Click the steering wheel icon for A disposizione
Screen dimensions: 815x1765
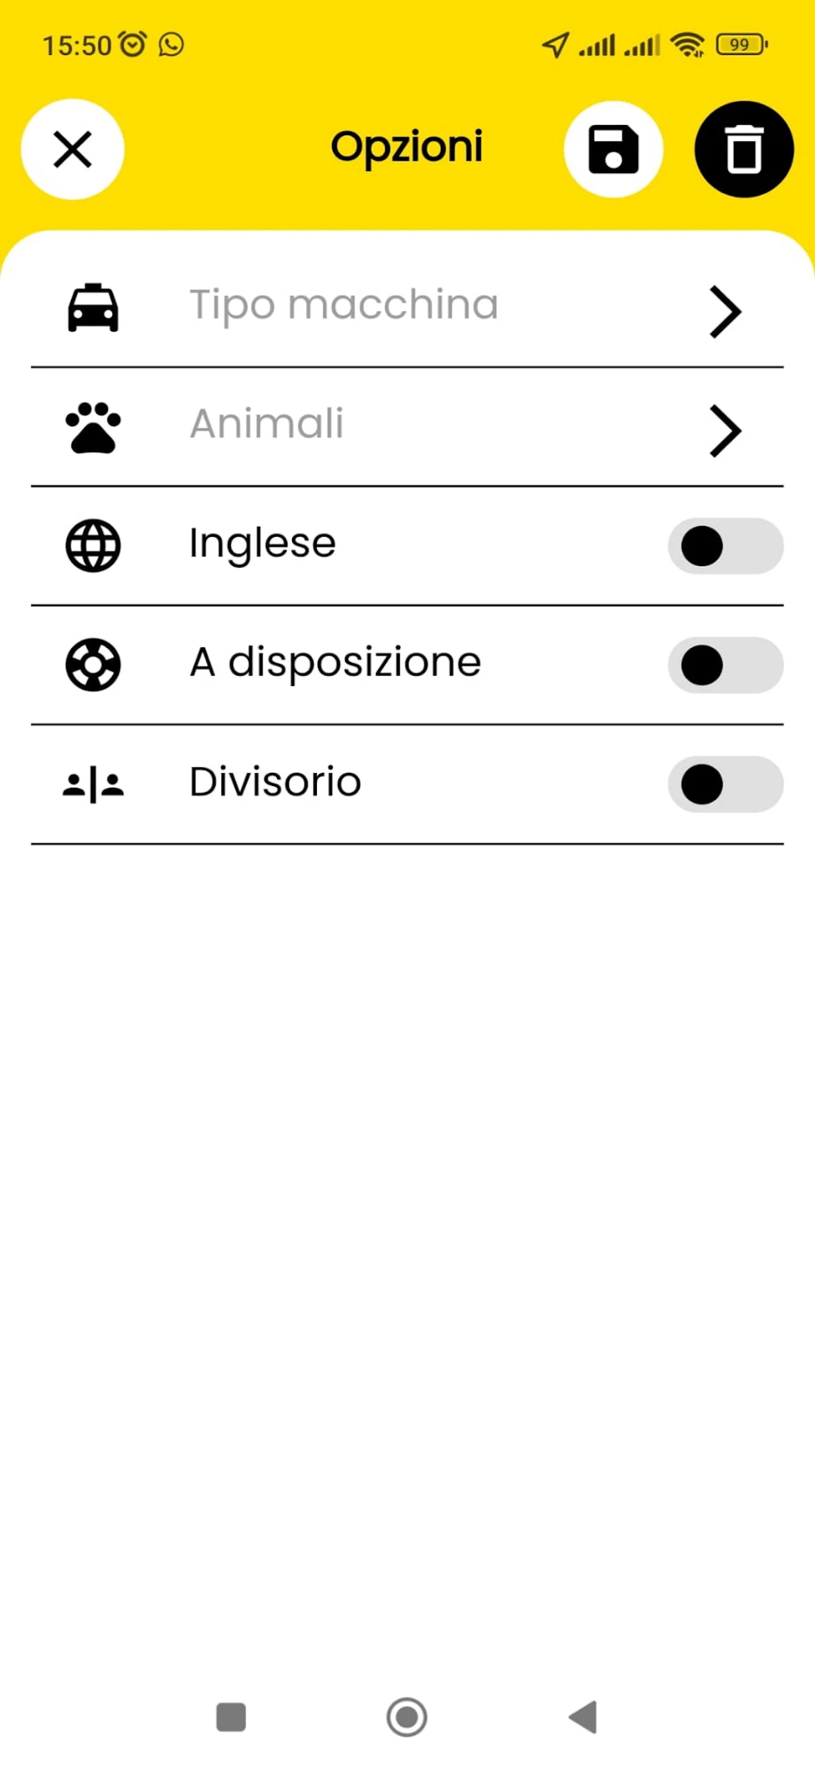[x=94, y=665]
